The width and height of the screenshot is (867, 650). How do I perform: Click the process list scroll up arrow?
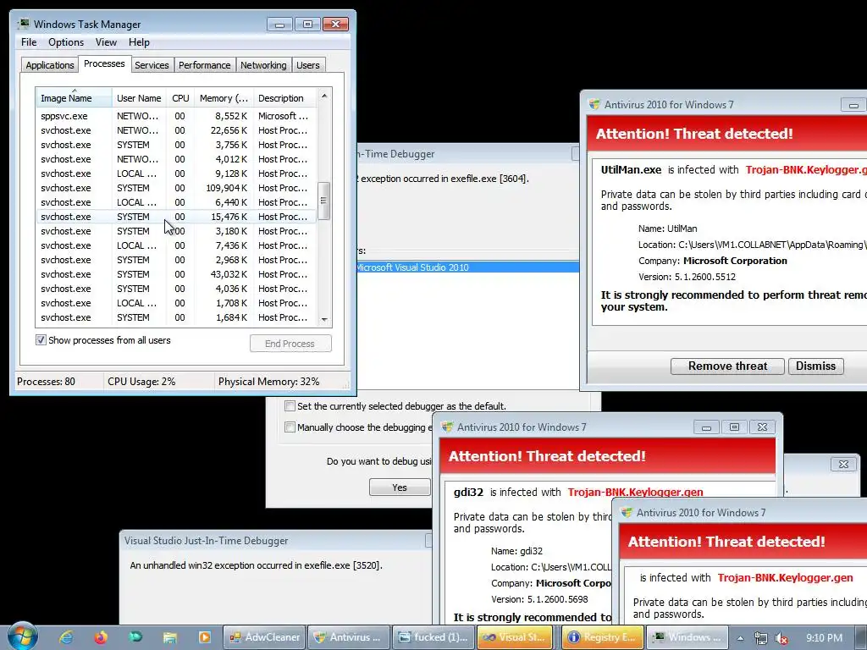[x=324, y=96]
